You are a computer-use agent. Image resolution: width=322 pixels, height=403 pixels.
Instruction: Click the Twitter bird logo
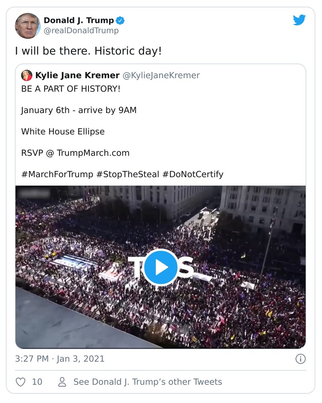[x=299, y=20]
